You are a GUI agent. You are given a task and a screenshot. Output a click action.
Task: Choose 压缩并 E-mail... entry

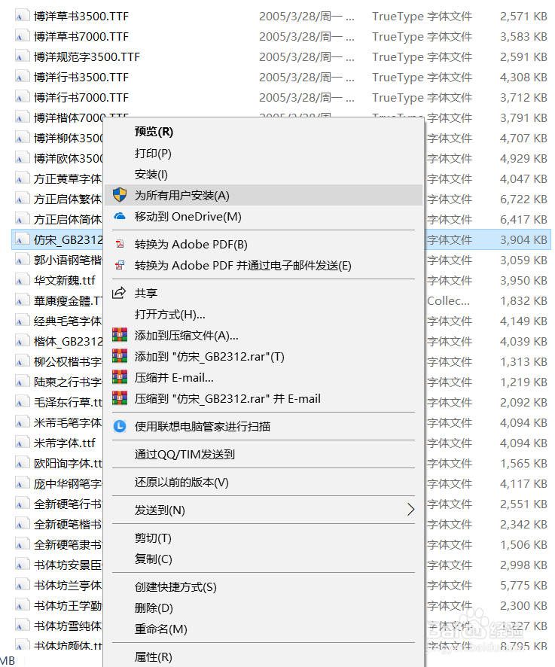click(x=174, y=377)
